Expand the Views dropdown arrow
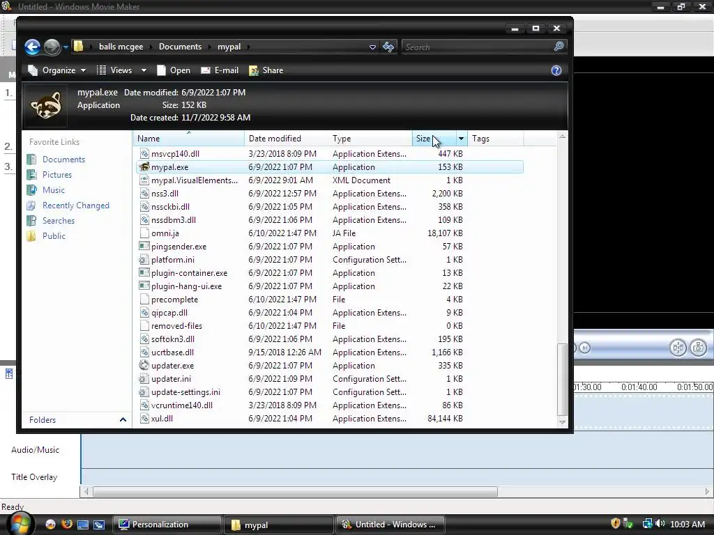Screen dimensions: 714x535 144,70
